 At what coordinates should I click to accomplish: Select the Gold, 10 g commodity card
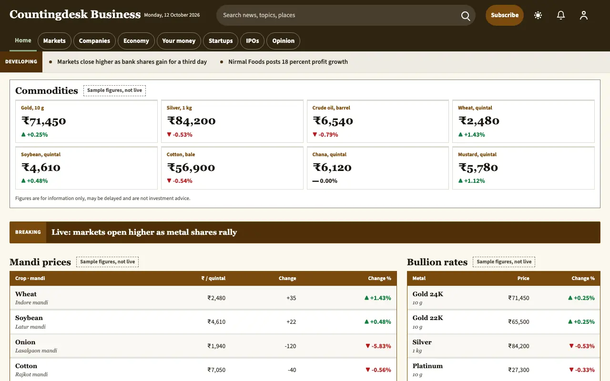tap(86, 121)
